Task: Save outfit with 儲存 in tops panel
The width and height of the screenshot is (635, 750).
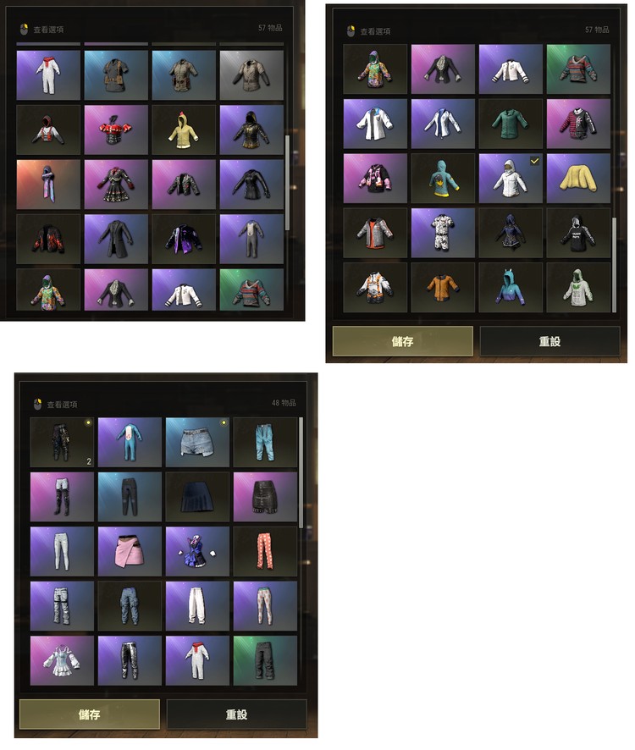Action: (x=403, y=341)
